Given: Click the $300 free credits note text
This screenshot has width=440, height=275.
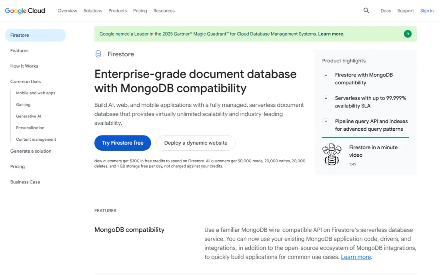Looking at the screenshot, I should 200,163.
